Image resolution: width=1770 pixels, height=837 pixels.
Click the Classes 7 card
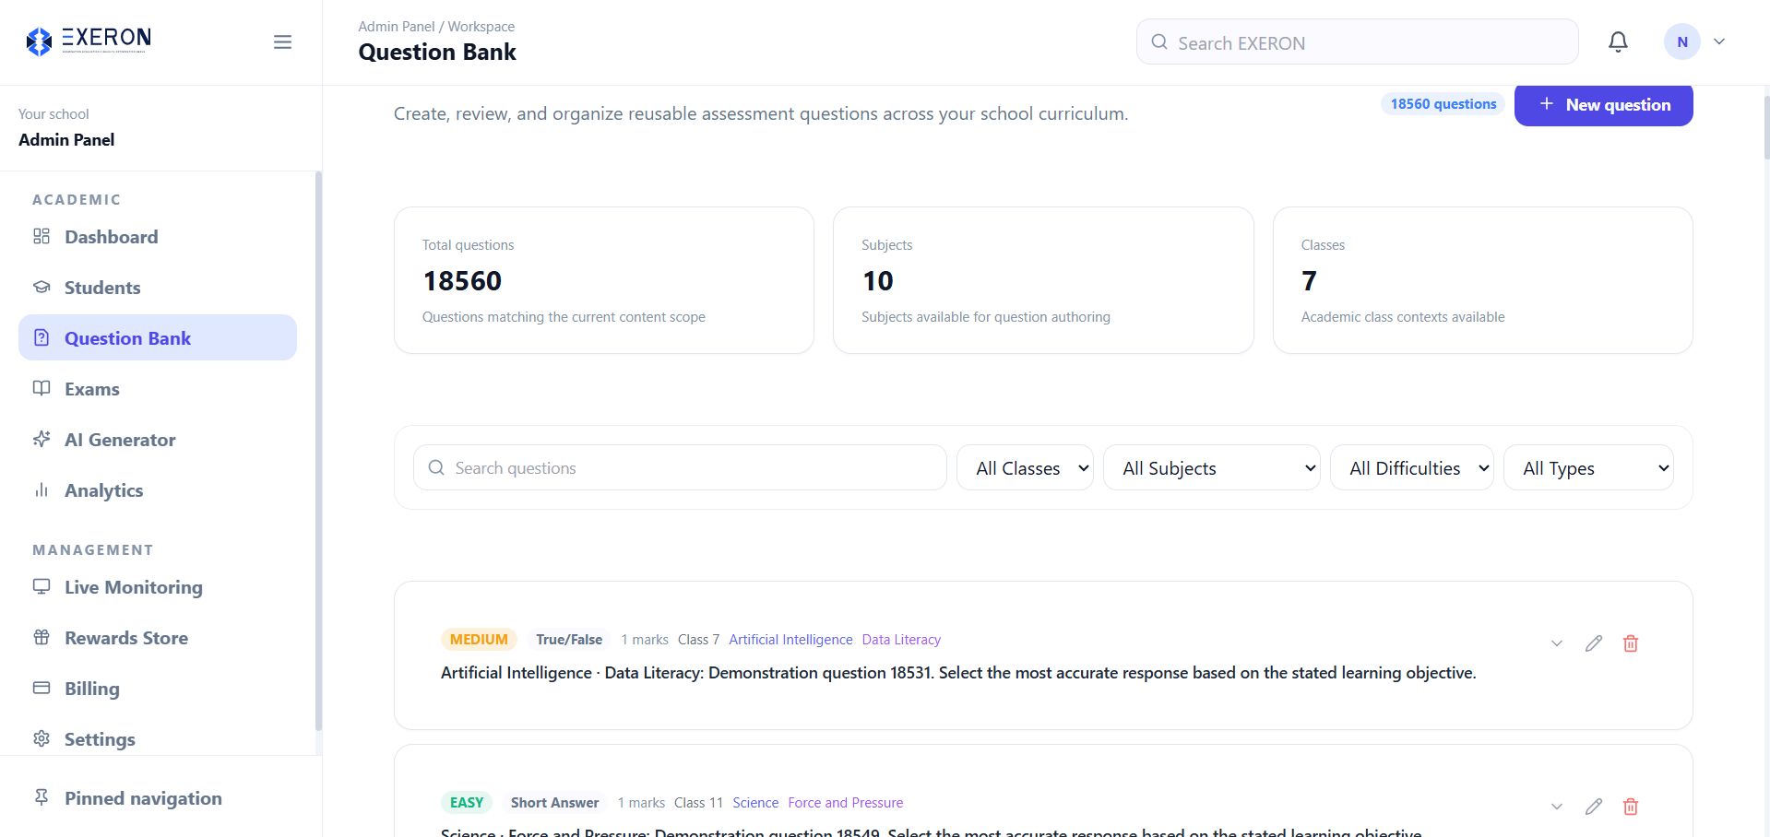pos(1482,280)
